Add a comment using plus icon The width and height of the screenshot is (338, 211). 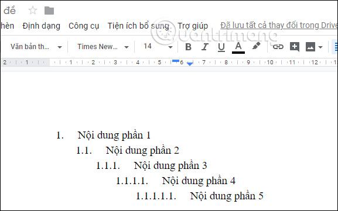pyautogui.click(x=295, y=47)
